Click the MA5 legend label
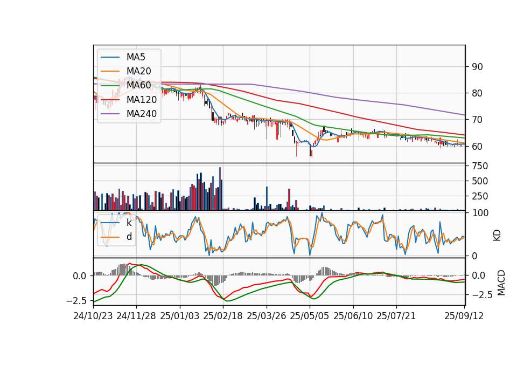This screenshot has height=372, width=517. point(136,57)
